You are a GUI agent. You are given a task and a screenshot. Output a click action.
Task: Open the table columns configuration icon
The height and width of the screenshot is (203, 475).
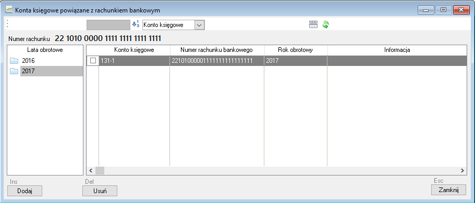point(313,25)
